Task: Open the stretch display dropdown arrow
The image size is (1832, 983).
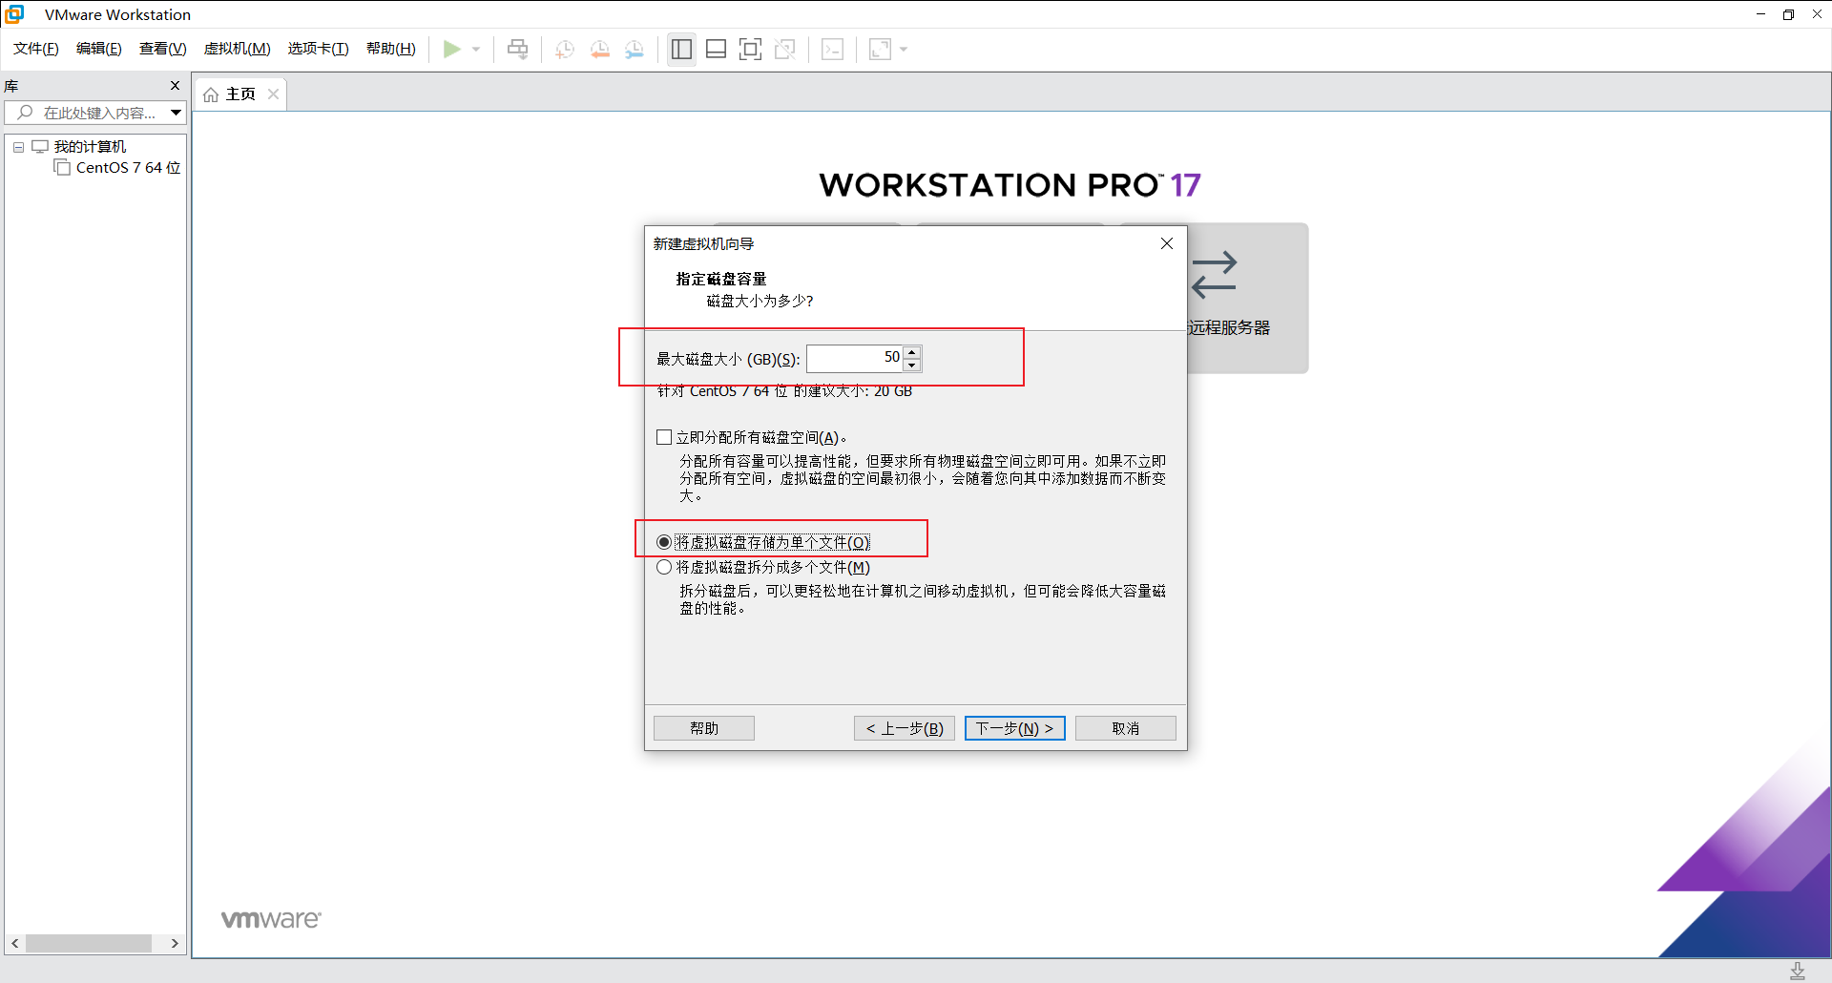Action: (904, 49)
